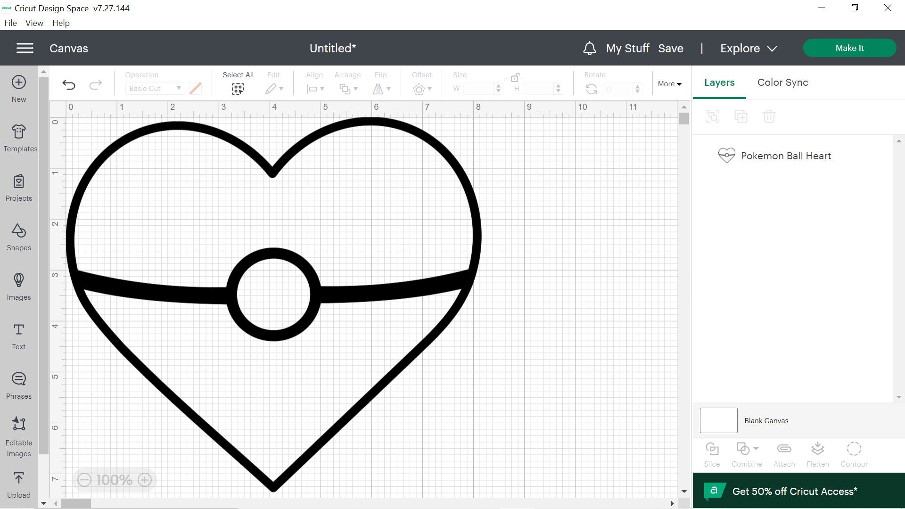The height and width of the screenshot is (509, 905).
Task: Open the File menu
Action: click(x=10, y=23)
